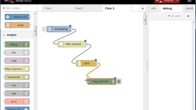Click the Node-RED logo in header
The width and height of the screenshot is (196, 110).
[x=9, y=1]
